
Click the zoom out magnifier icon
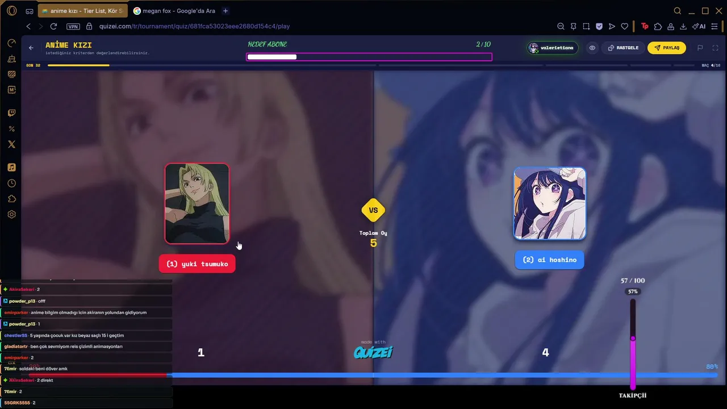561,26
